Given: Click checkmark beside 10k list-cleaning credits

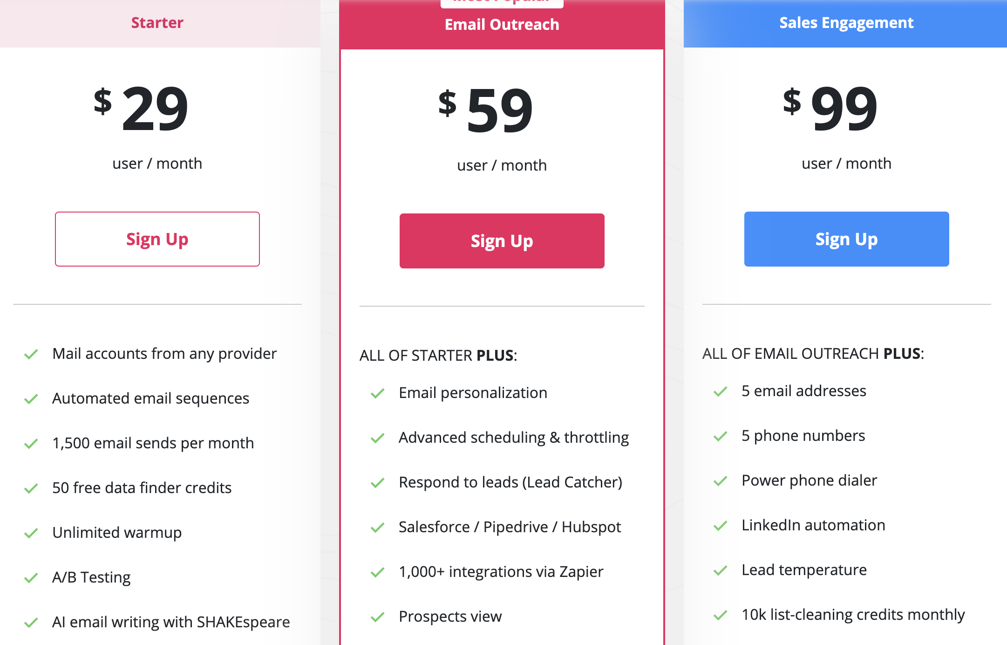Looking at the screenshot, I should click(x=720, y=615).
